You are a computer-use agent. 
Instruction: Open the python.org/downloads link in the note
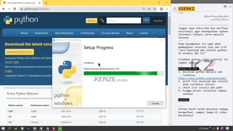tap(202, 78)
